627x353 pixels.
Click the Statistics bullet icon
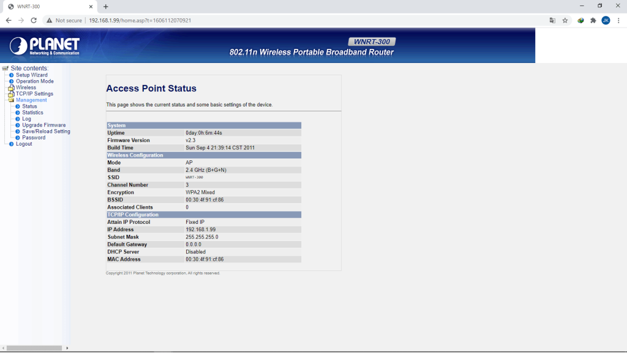(18, 113)
